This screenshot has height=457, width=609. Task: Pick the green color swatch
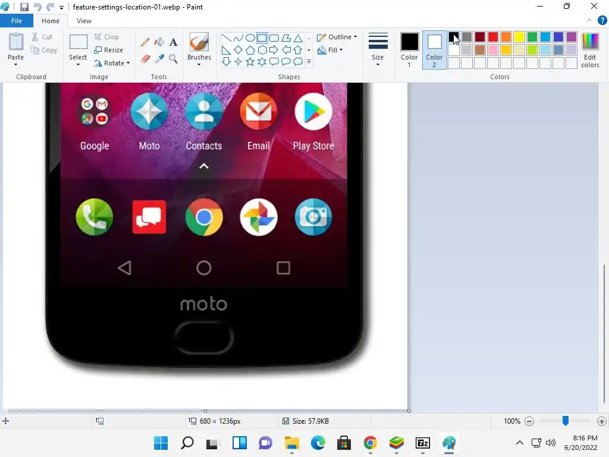pos(532,37)
